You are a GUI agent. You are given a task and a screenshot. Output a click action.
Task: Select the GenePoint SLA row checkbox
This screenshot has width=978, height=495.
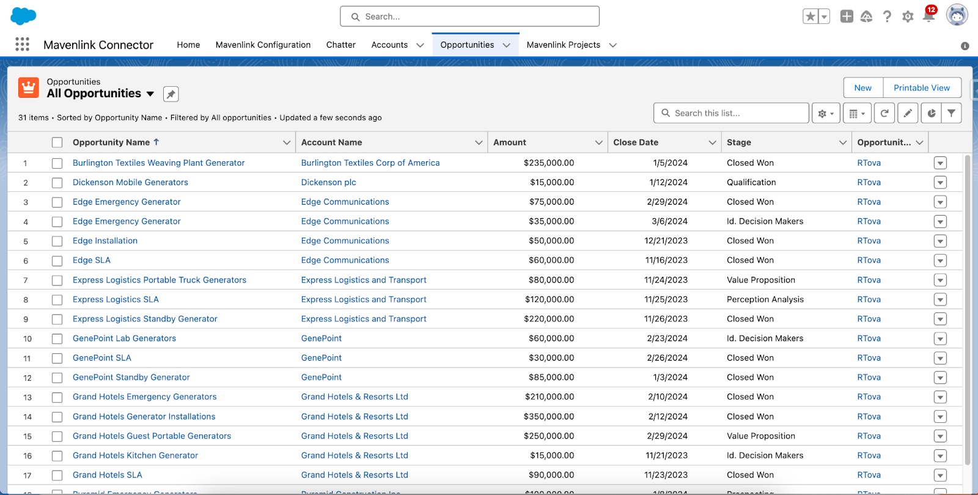click(57, 358)
